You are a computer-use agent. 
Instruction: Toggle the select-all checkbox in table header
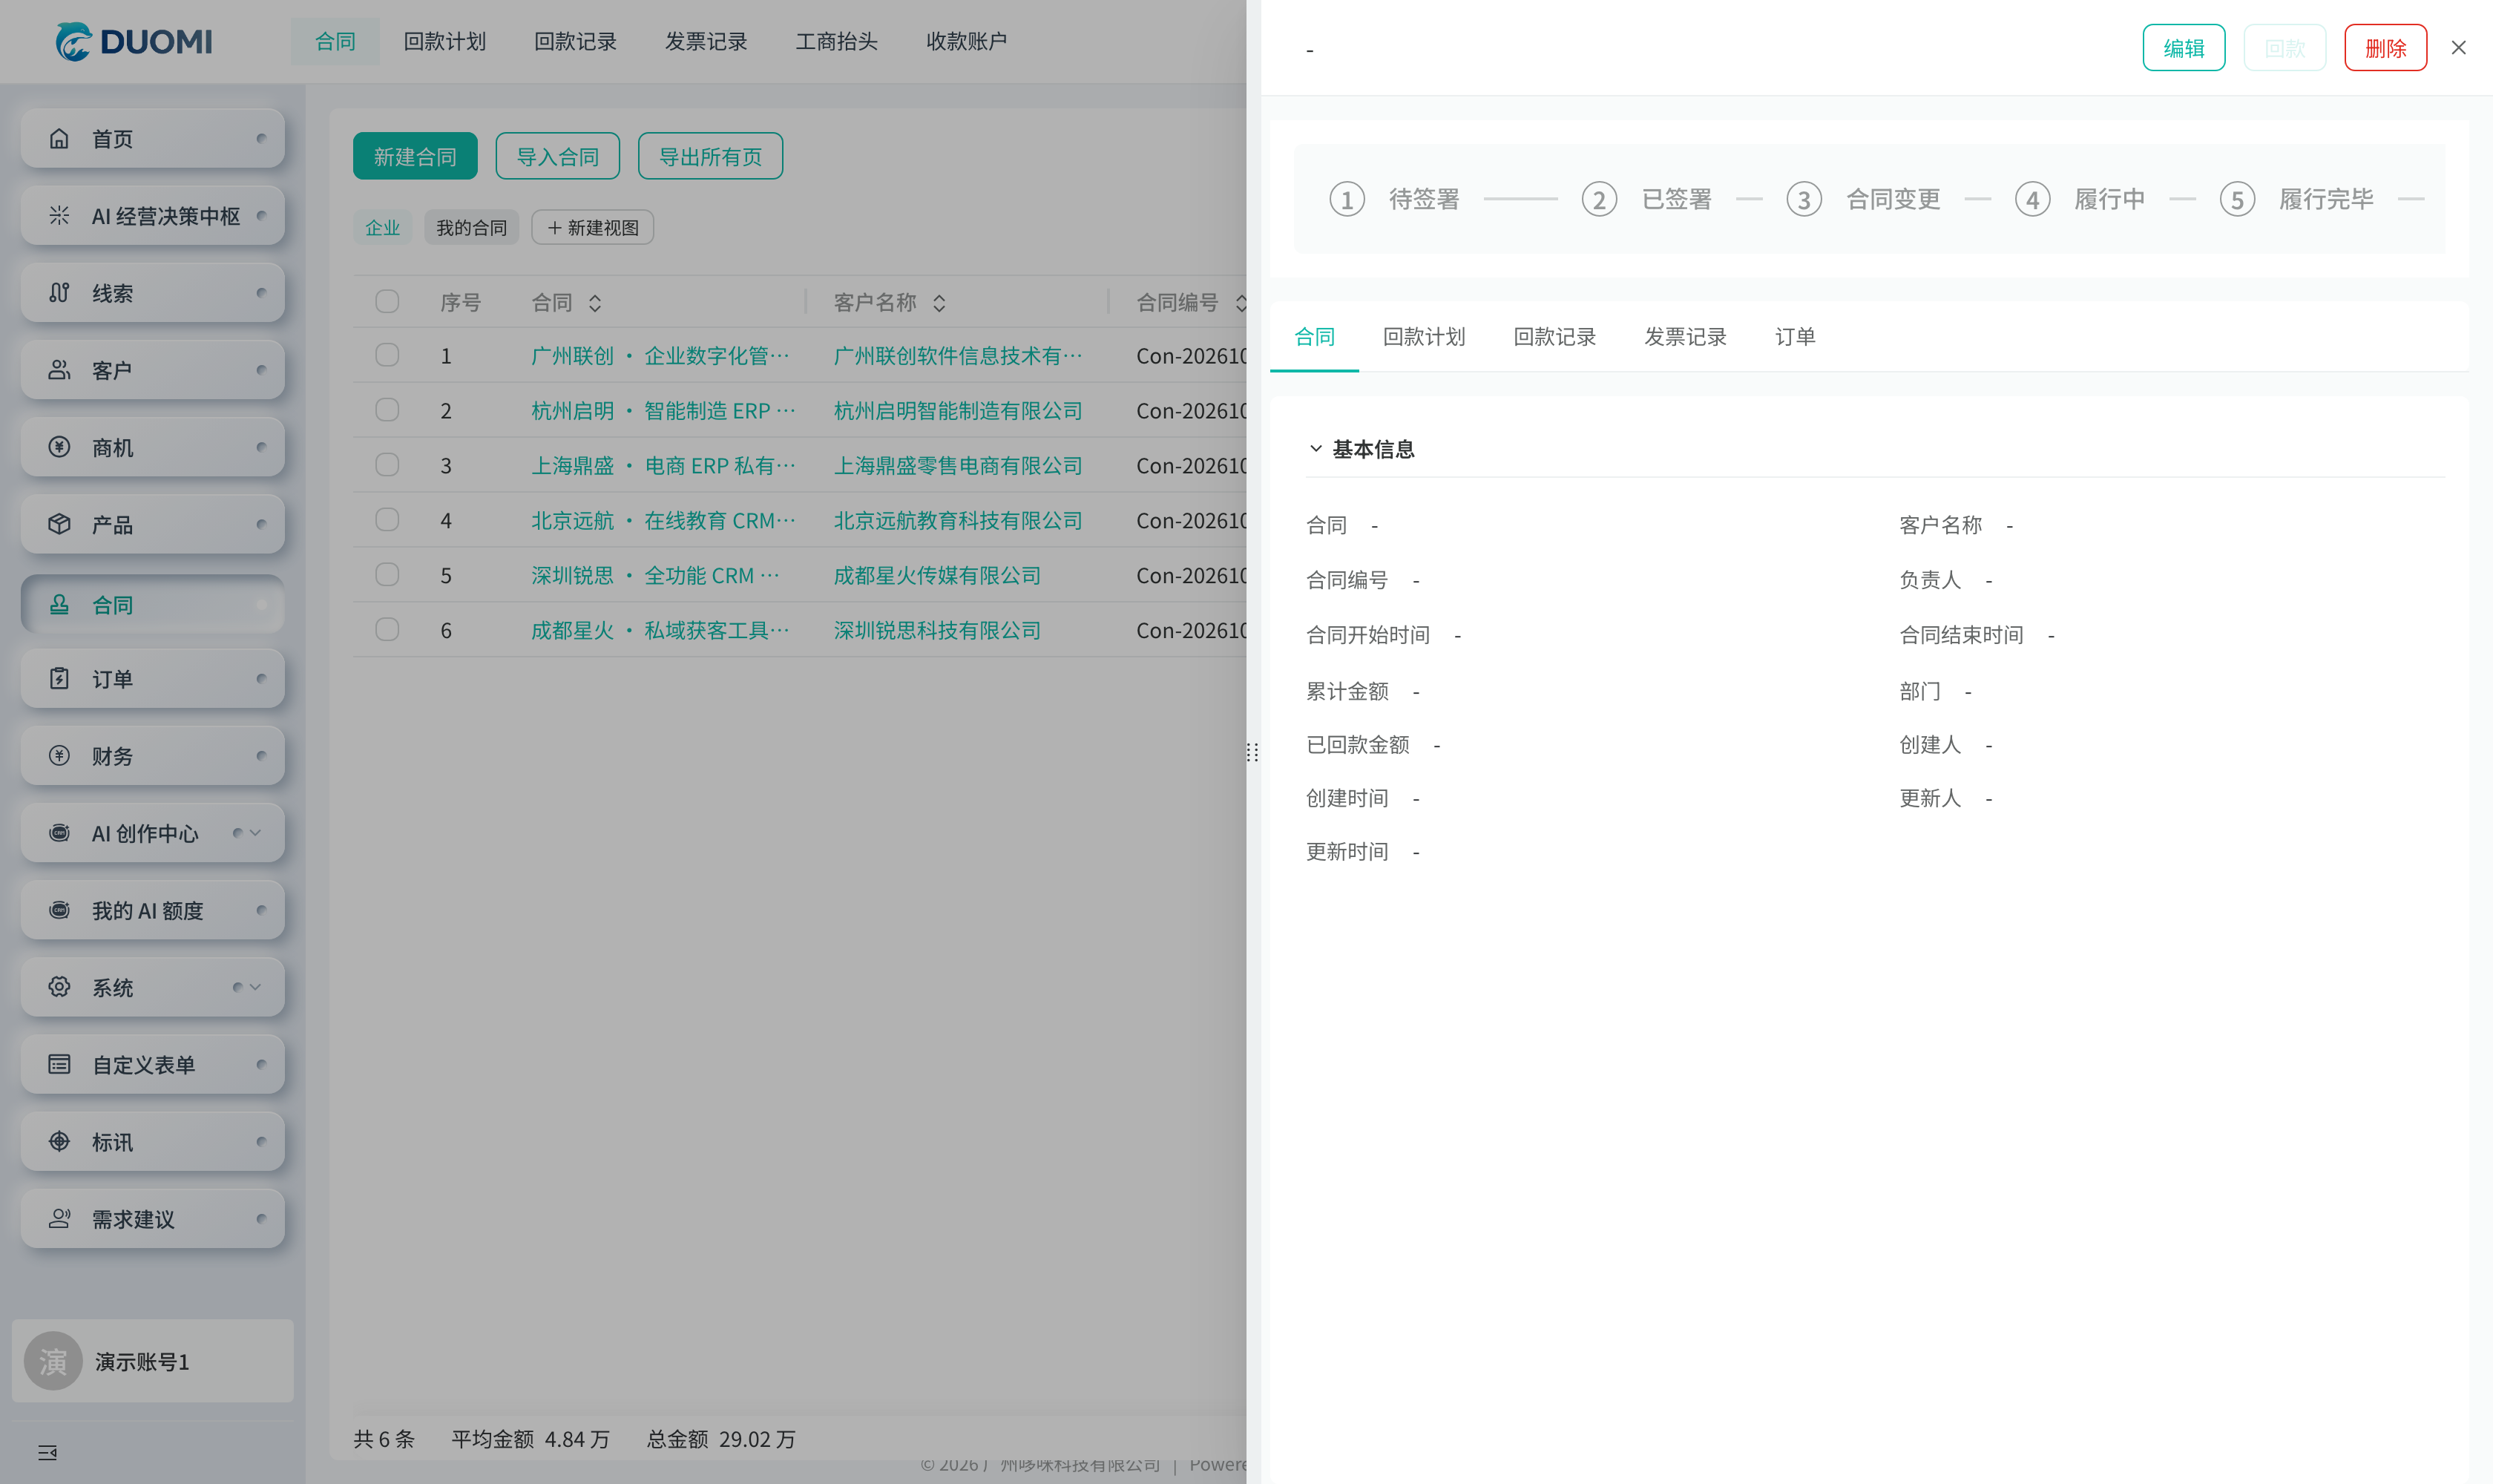pyautogui.click(x=387, y=301)
